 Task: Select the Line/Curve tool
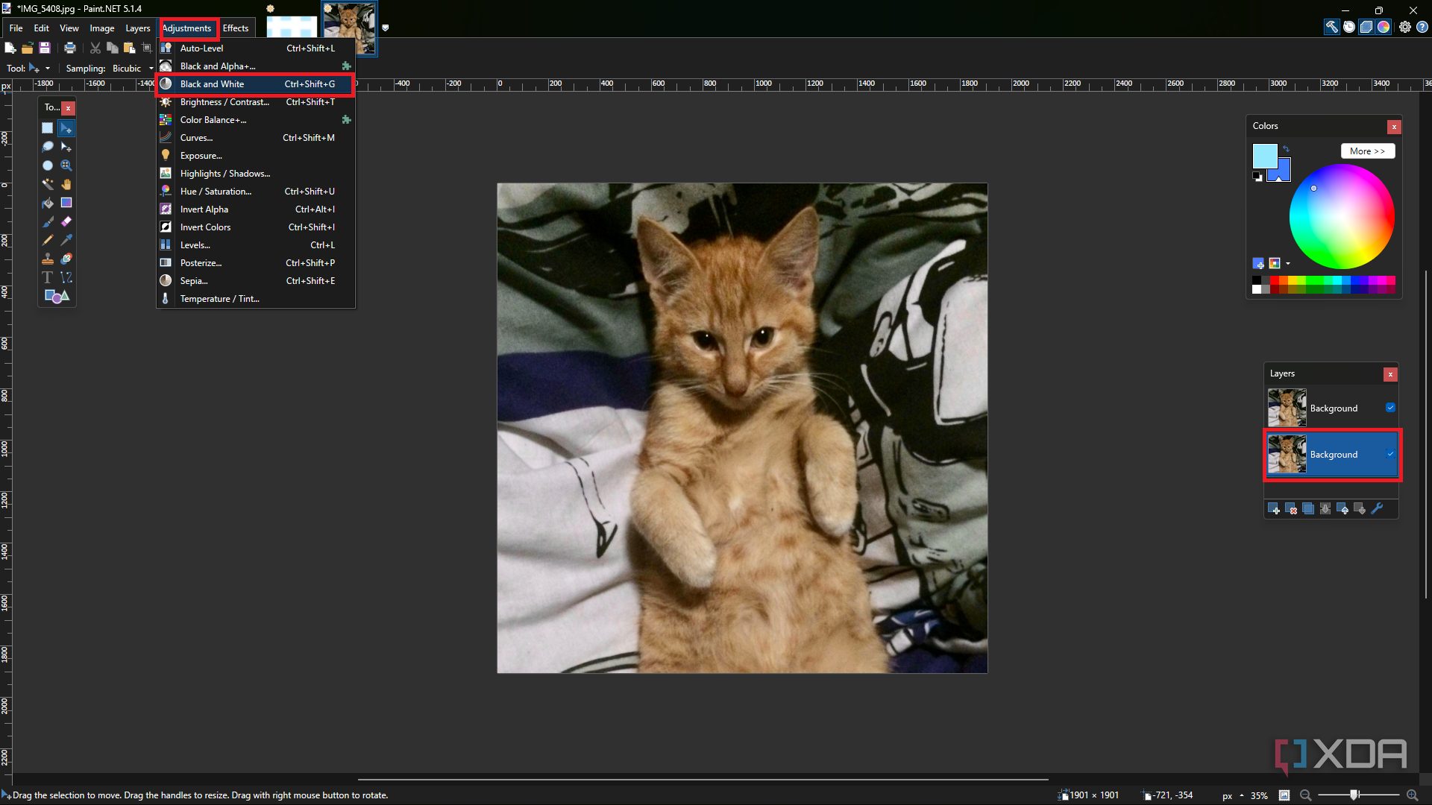[x=66, y=277]
